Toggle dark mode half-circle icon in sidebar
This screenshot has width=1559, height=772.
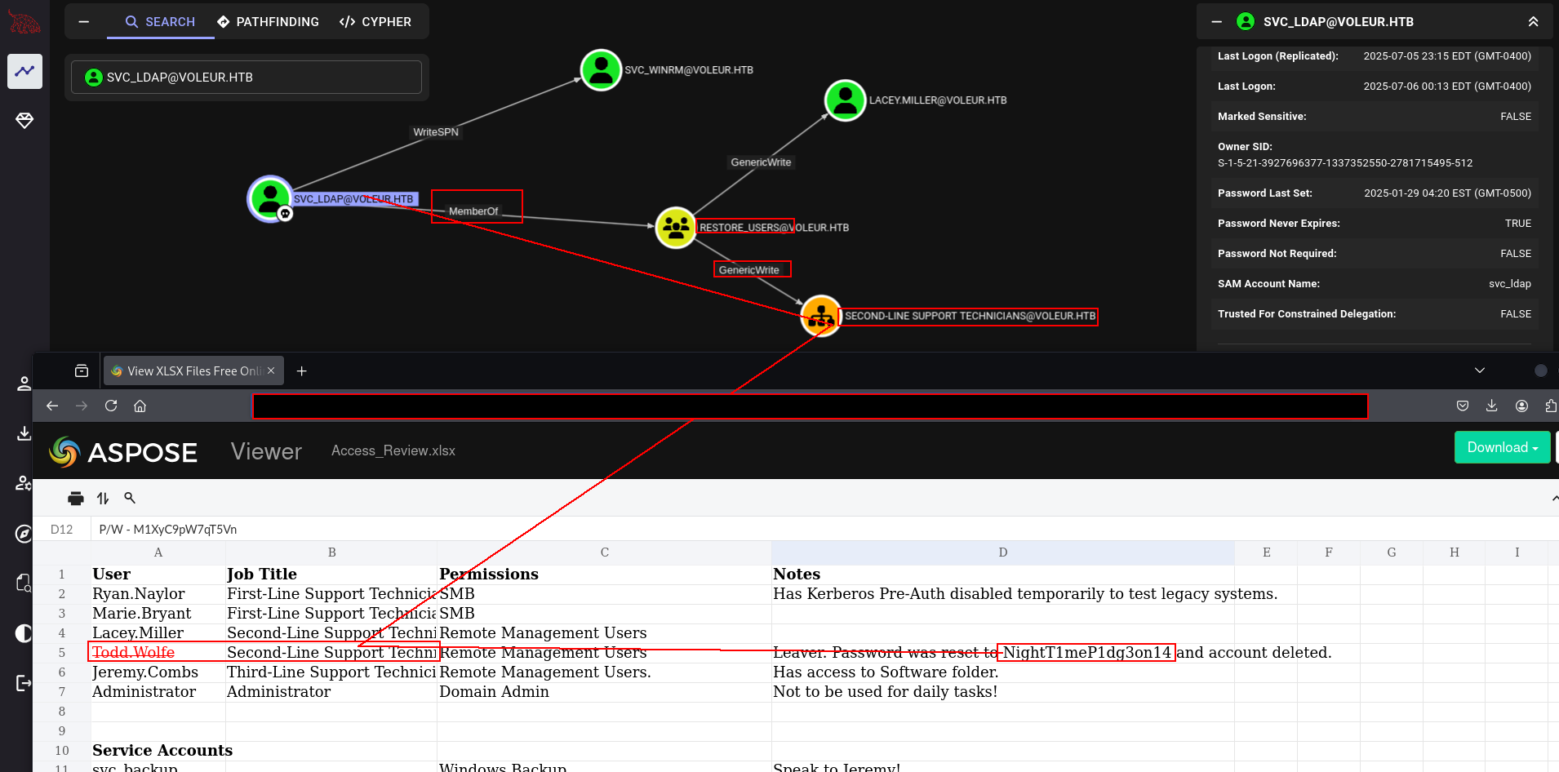[x=24, y=633]
